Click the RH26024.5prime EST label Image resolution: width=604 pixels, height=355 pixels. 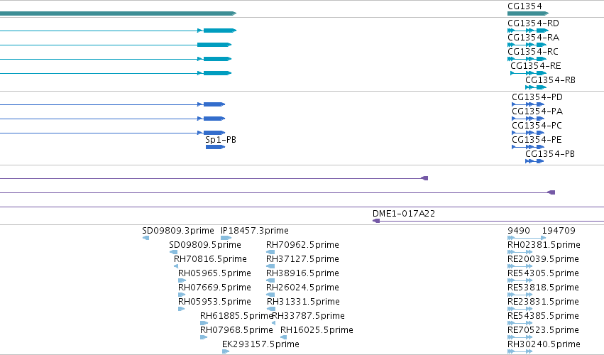pyautogui.click(x=302, y=288)
